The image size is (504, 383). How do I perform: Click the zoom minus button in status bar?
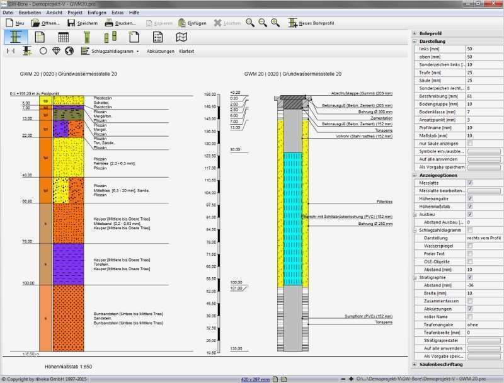(343, 379)
